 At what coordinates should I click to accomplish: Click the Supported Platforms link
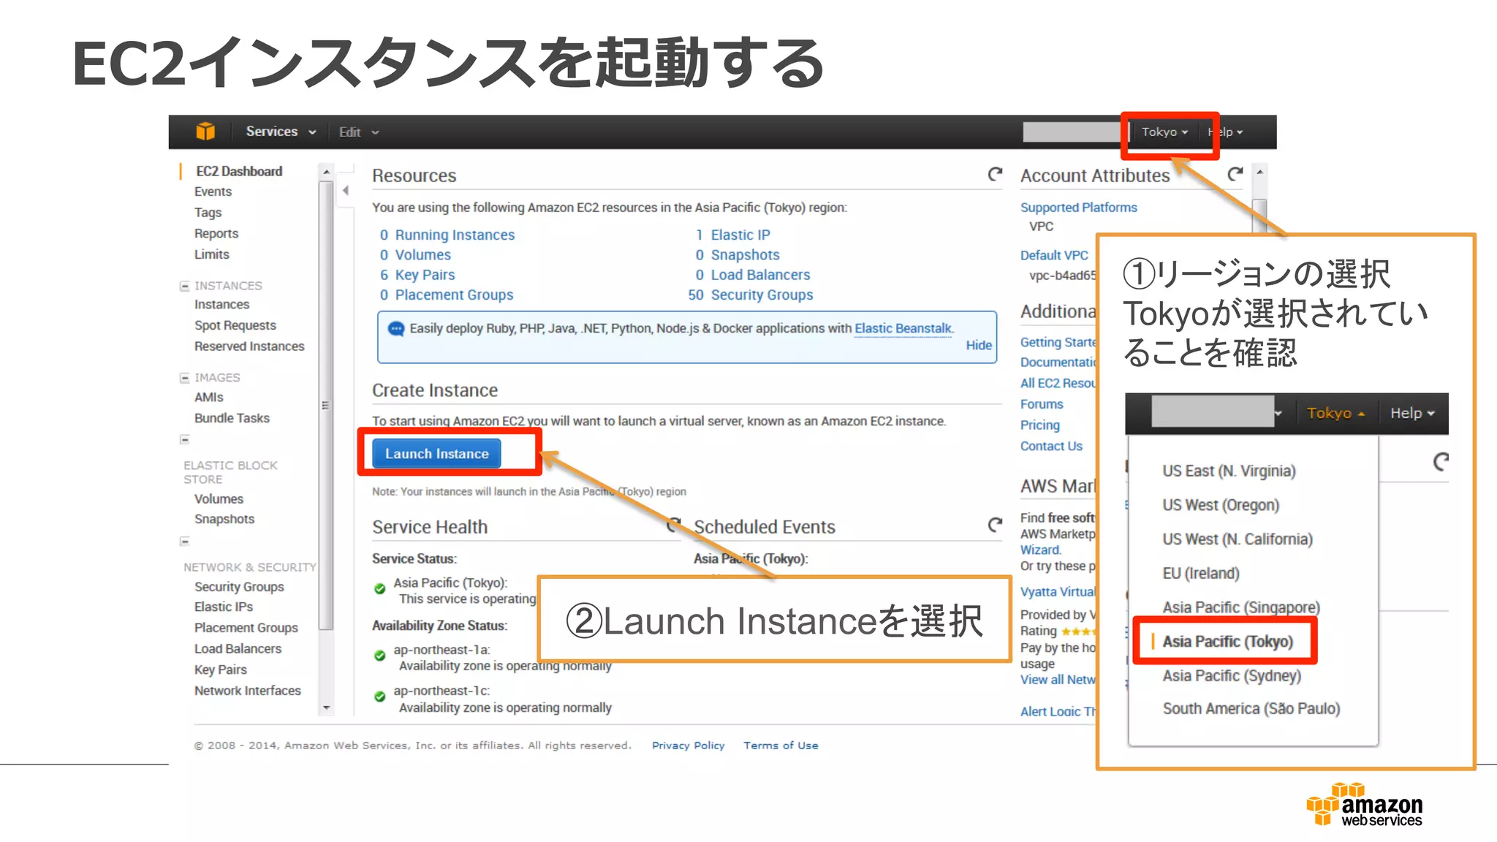point(1079,208)
